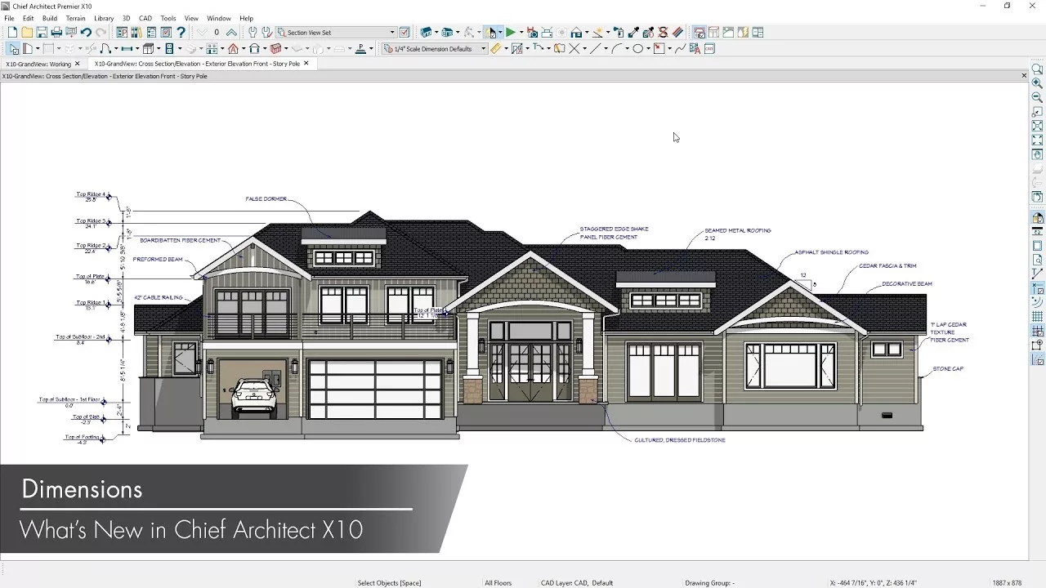The height and width of the screenshot is (588, 1046).
Task: Click the "FALSE DORMER" callout label
Action: [265, 198]
